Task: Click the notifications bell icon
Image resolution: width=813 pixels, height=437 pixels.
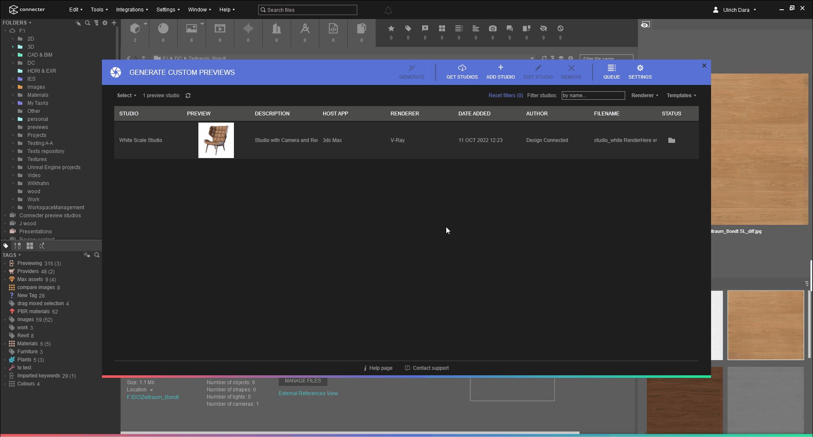Action: point(388,10)
